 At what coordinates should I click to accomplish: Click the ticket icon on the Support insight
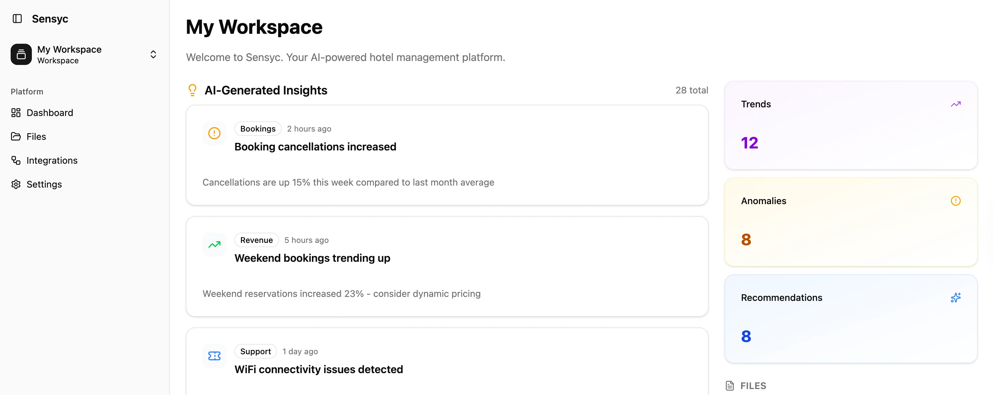(x=214, y=356)
